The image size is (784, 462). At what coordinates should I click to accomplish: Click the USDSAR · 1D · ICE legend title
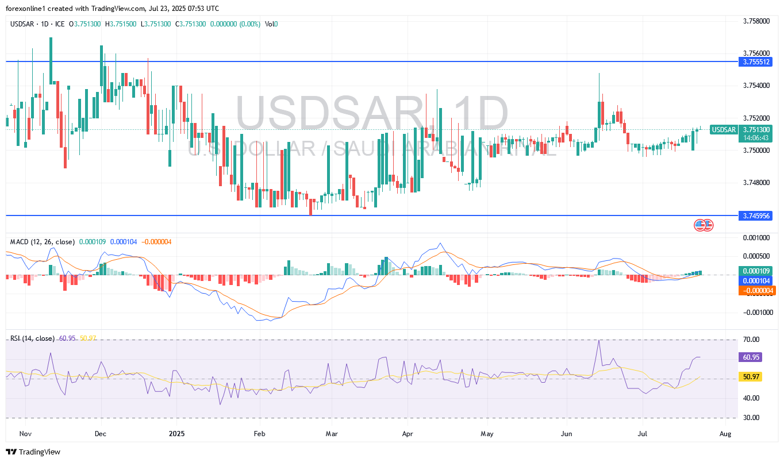point(38,24)
